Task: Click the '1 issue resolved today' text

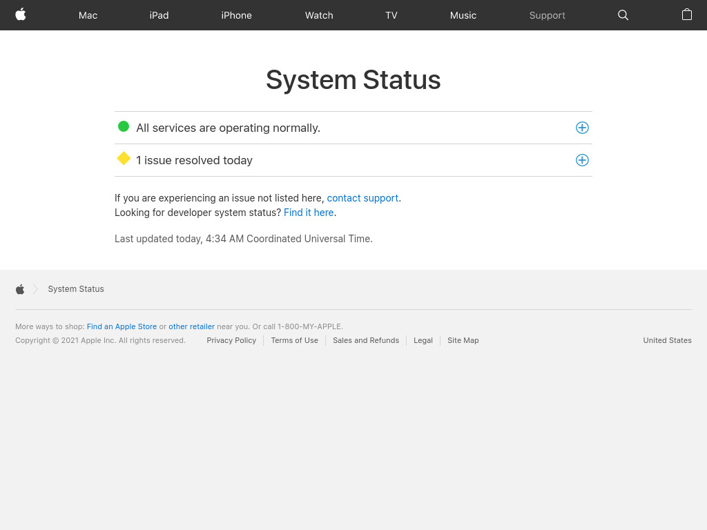Action: (x=194, y=160)
